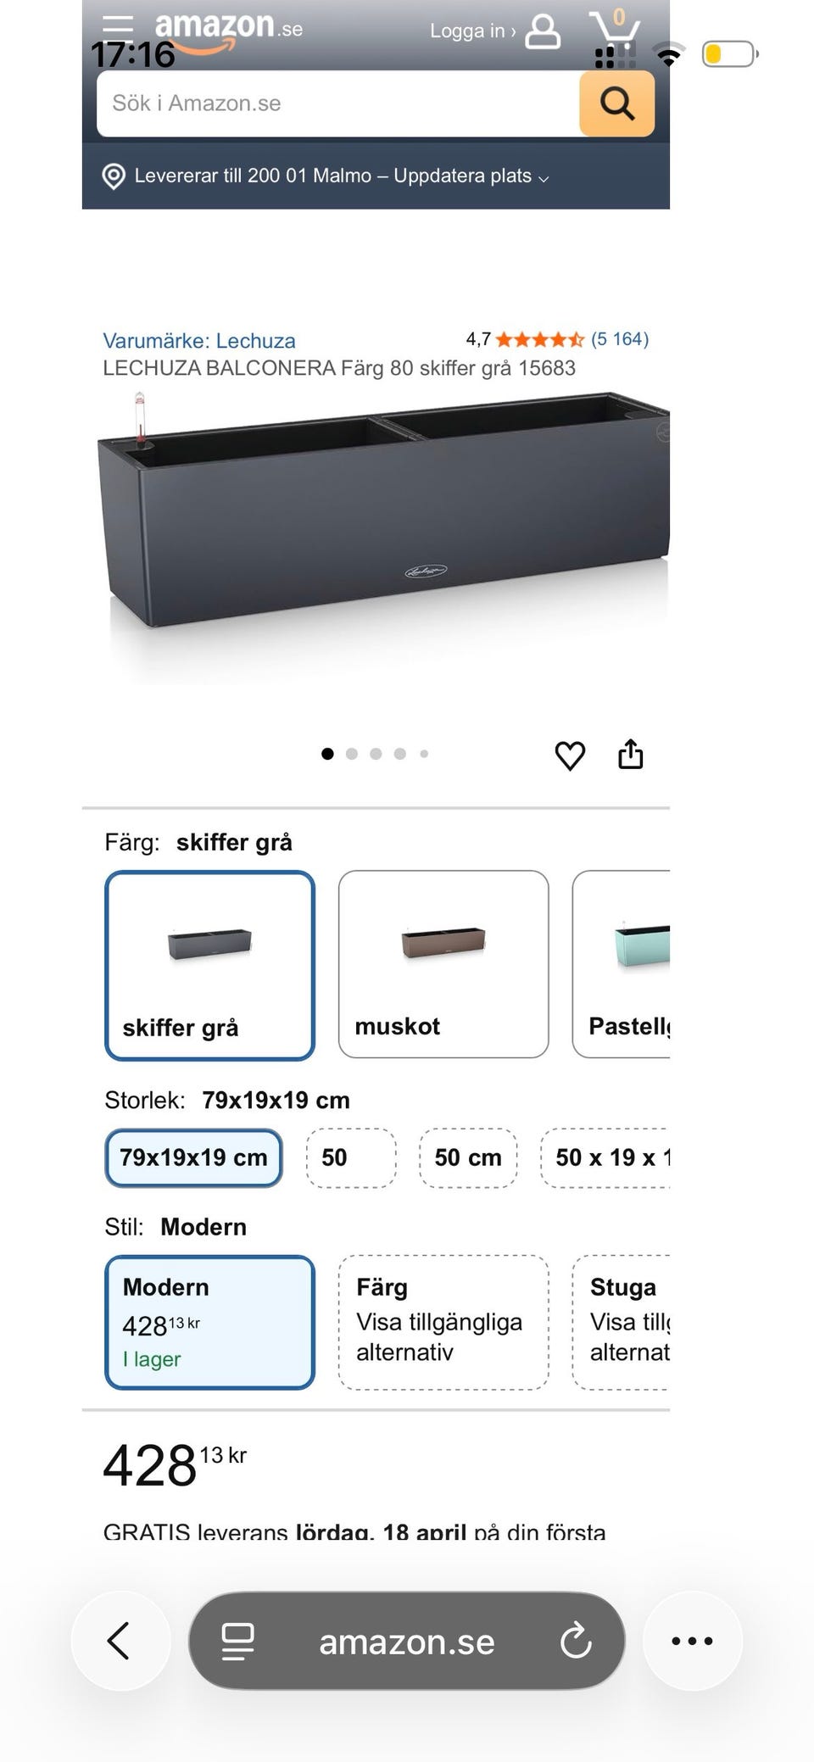Tap the account profile icon

coord(543,31)
